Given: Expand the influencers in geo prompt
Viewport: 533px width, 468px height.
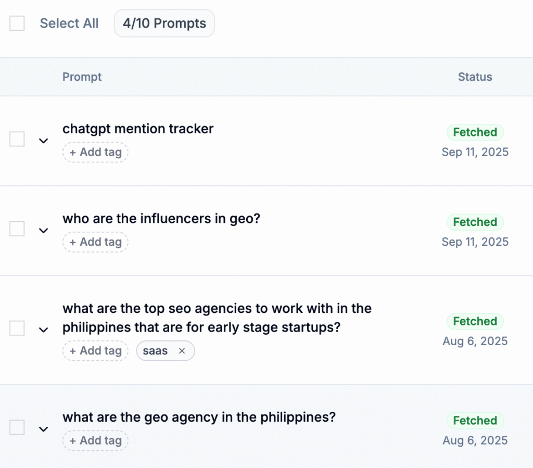Looking at the screenshot, I should click(x=44, y=230).
